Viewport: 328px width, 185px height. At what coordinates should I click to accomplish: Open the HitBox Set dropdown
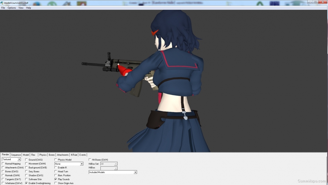pos(109,164)
